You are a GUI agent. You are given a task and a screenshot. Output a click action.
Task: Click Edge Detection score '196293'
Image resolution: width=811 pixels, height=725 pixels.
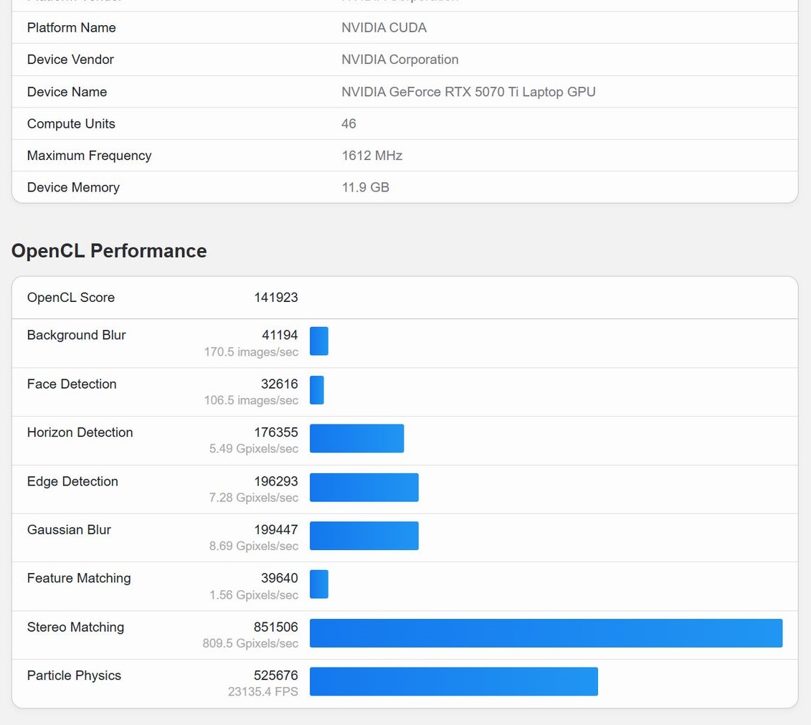276,481
